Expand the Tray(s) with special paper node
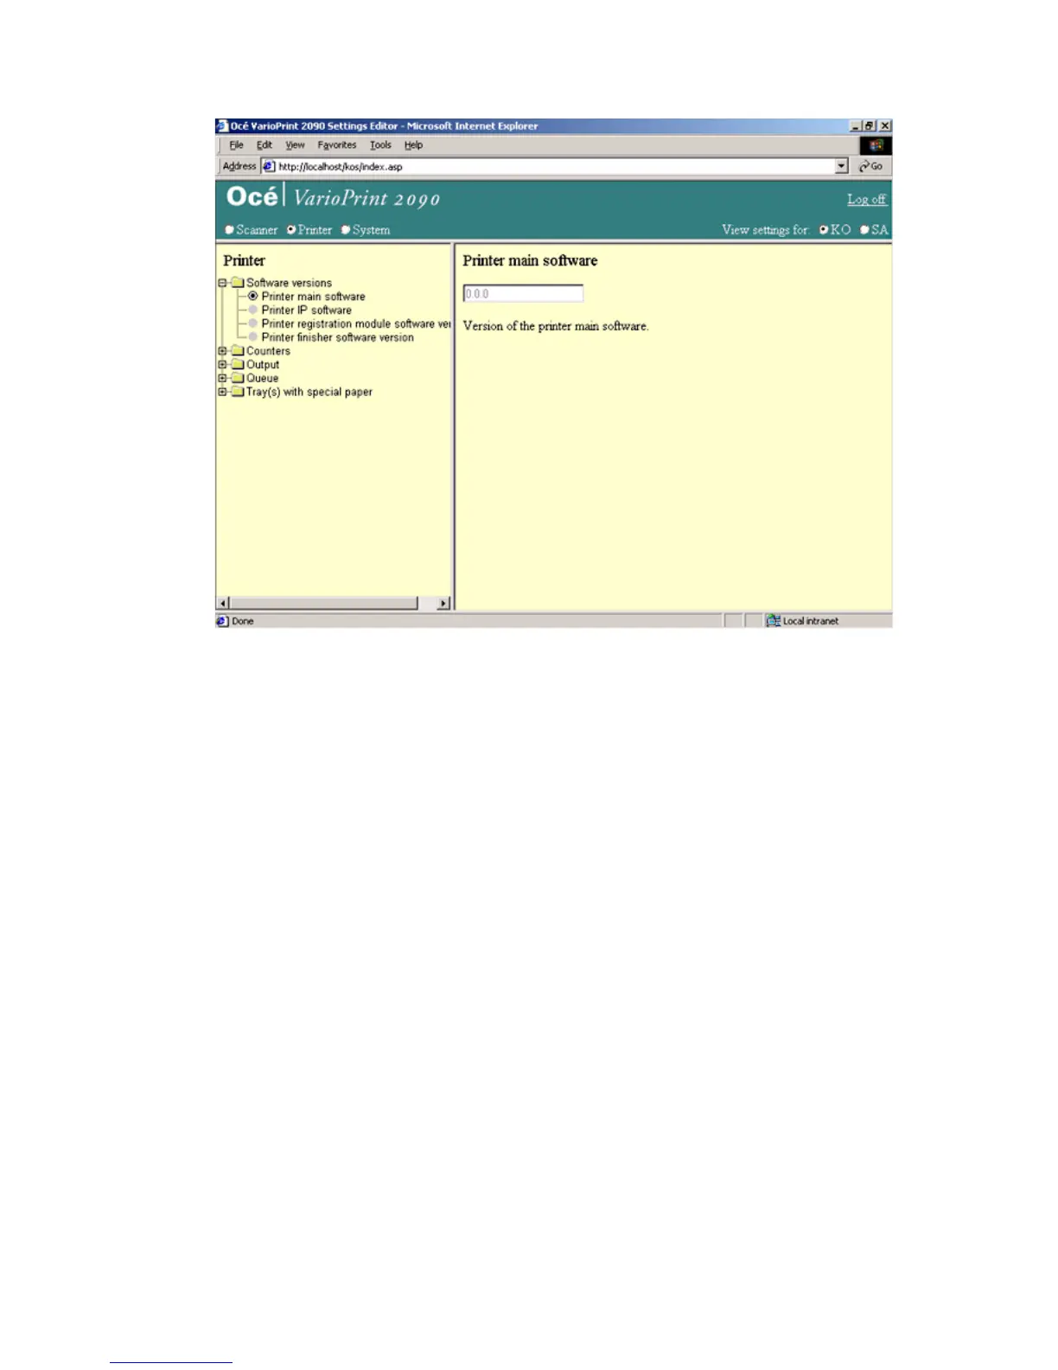1058x1370 pixels. [222, 392]
